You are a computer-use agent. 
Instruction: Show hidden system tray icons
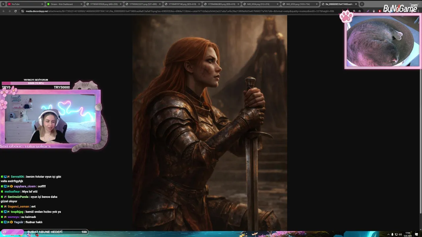(388, 234)
